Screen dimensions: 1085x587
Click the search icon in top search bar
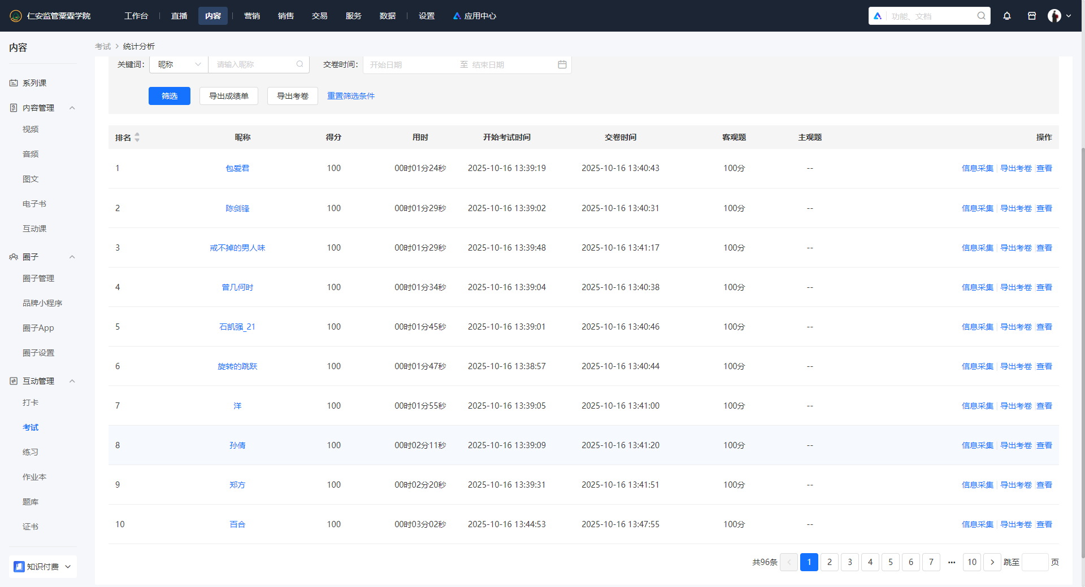click(x=982, y=16)
